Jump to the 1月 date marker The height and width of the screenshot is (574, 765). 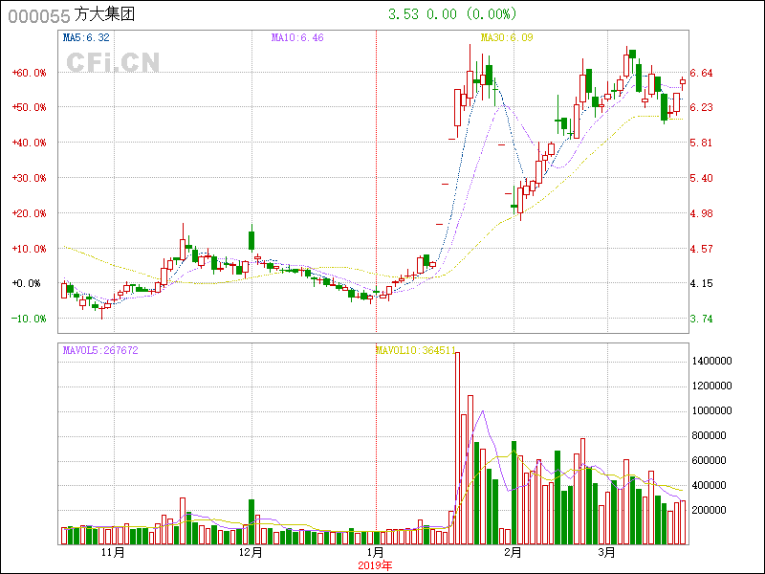point(376,553)
